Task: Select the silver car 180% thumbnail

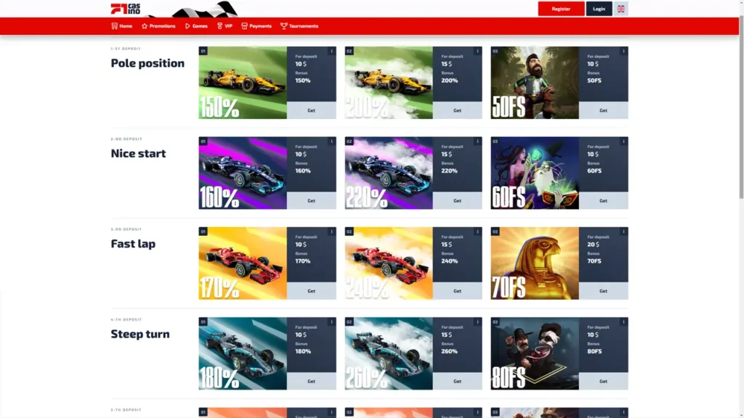Action: [x=243, y=353]
